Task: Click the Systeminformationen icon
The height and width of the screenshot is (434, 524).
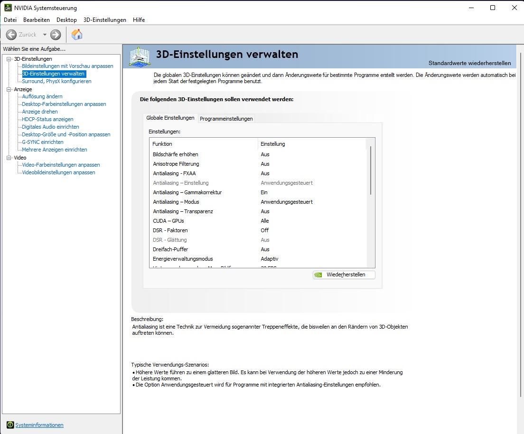Action: point(10,425)
